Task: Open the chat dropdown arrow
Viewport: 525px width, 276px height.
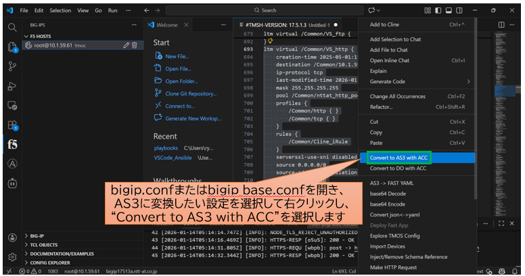Action: click(378, 10)
